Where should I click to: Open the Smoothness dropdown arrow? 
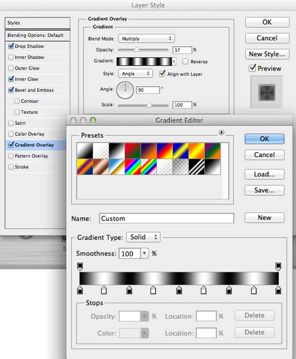tap(145, 253)
